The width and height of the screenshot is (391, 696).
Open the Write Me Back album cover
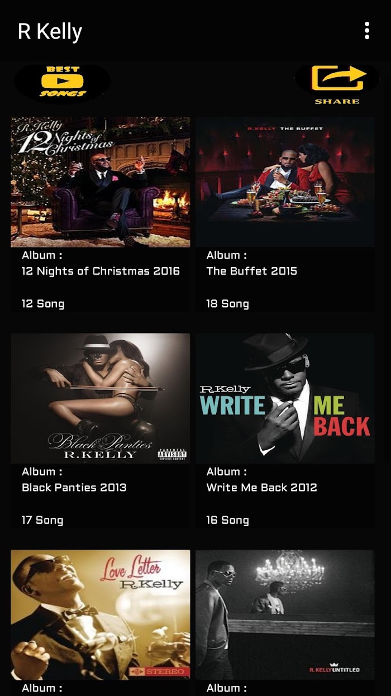click(x=285, y=398)
